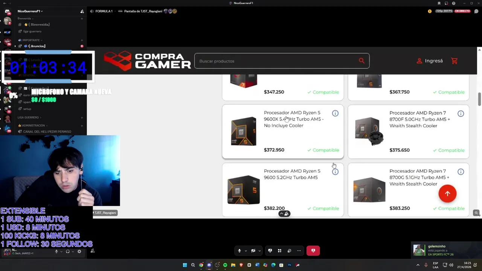482x271 pixels.
Task: Open Photoshop from the taskbar
Action: pyautogui.click(x=290, y=265)
